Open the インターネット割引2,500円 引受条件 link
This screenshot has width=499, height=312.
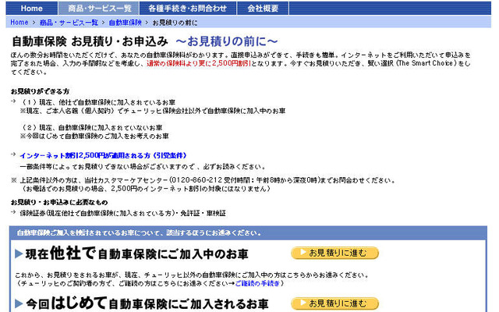point(103,156)
